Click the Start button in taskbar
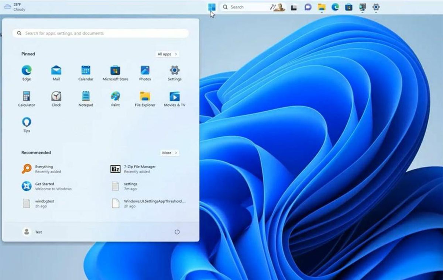The height and width of the screenshot is (280, 443). tap(212, 7)
